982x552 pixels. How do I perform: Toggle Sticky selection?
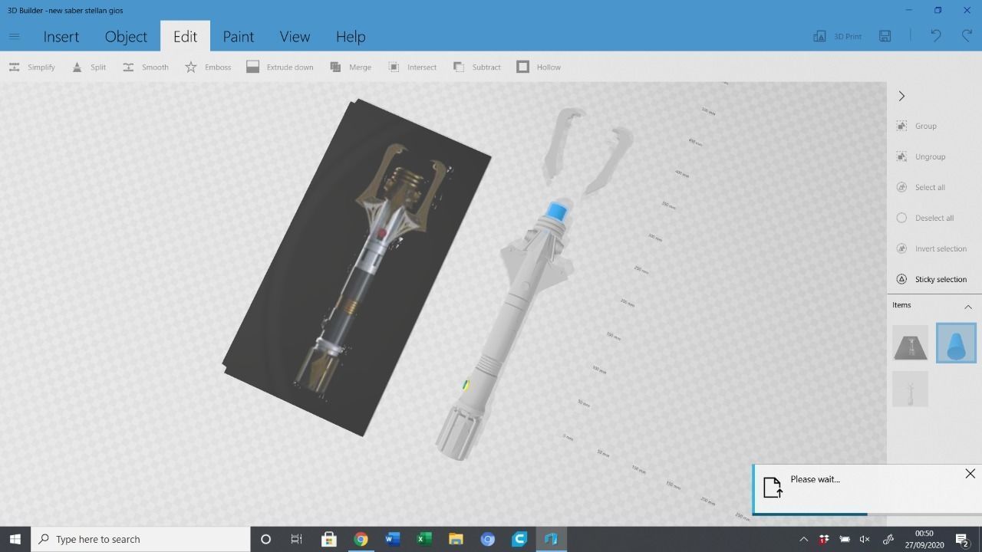pyautogui.click(x=931, y=279)
